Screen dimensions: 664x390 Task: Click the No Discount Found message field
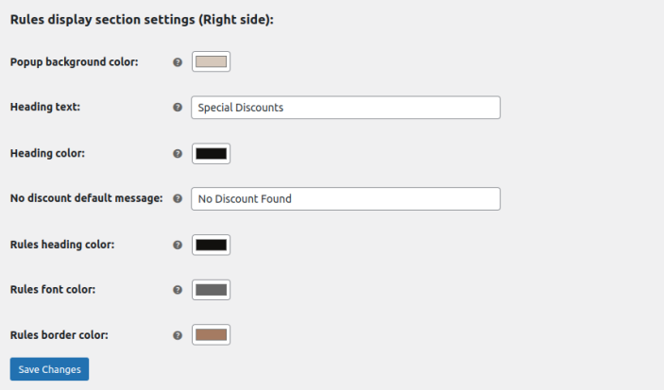coord(345,199)
